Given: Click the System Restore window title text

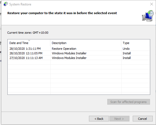Looking at the screenshot, I should (x=20, y=4).
